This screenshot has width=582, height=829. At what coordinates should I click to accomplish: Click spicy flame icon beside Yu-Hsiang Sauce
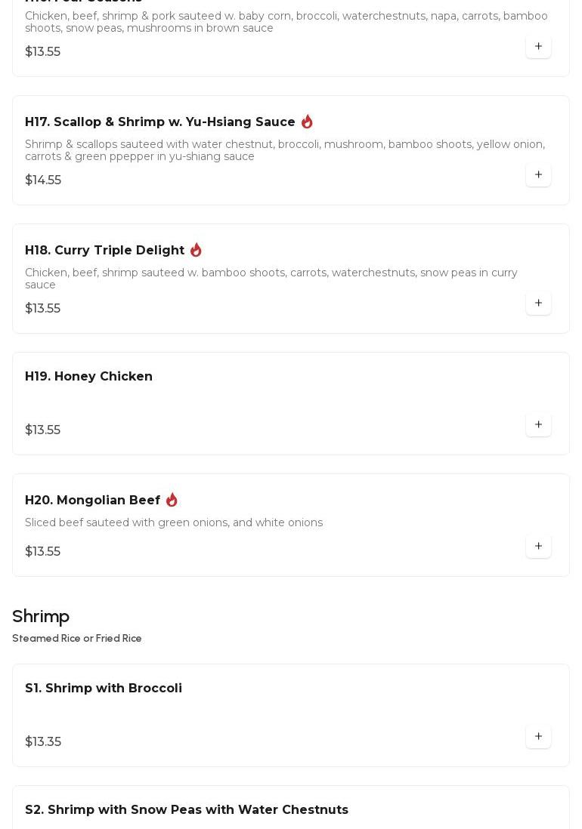click(x=307, y=122)
